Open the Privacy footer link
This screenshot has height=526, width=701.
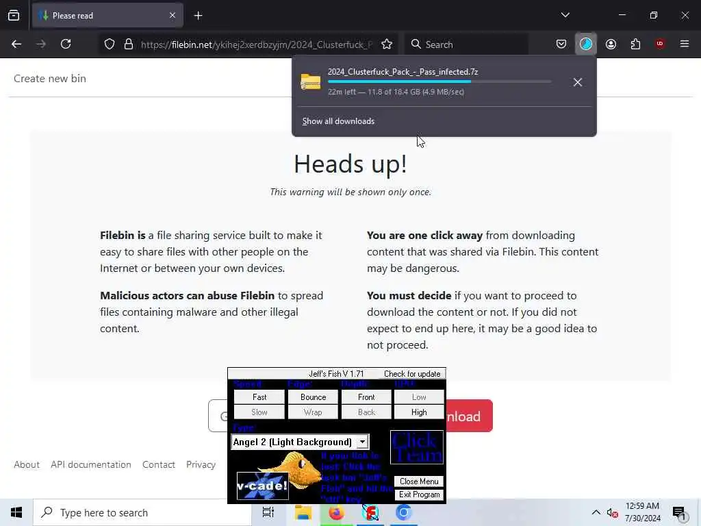point(201,465)
